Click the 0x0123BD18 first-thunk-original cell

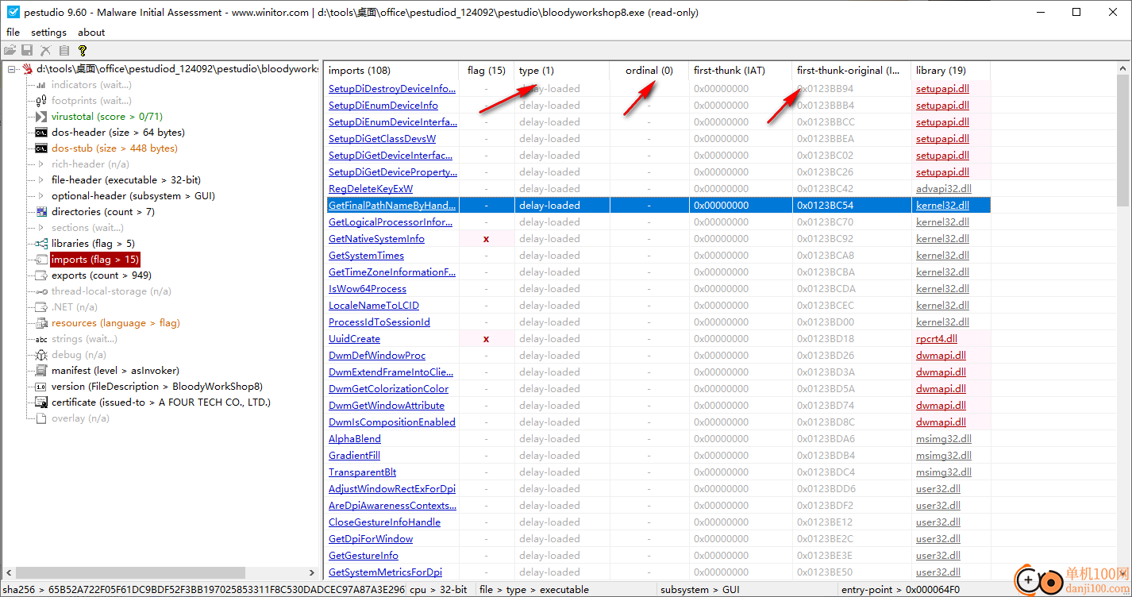tap(826, 339)
